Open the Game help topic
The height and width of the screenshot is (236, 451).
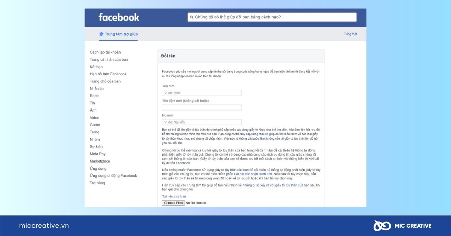coord(95,125)
